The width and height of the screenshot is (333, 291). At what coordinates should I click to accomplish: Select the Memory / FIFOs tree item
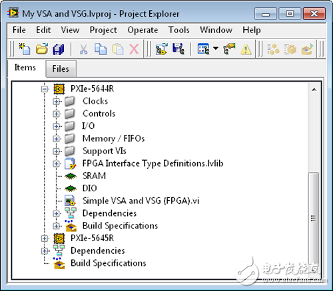click(x=113, y=139)
